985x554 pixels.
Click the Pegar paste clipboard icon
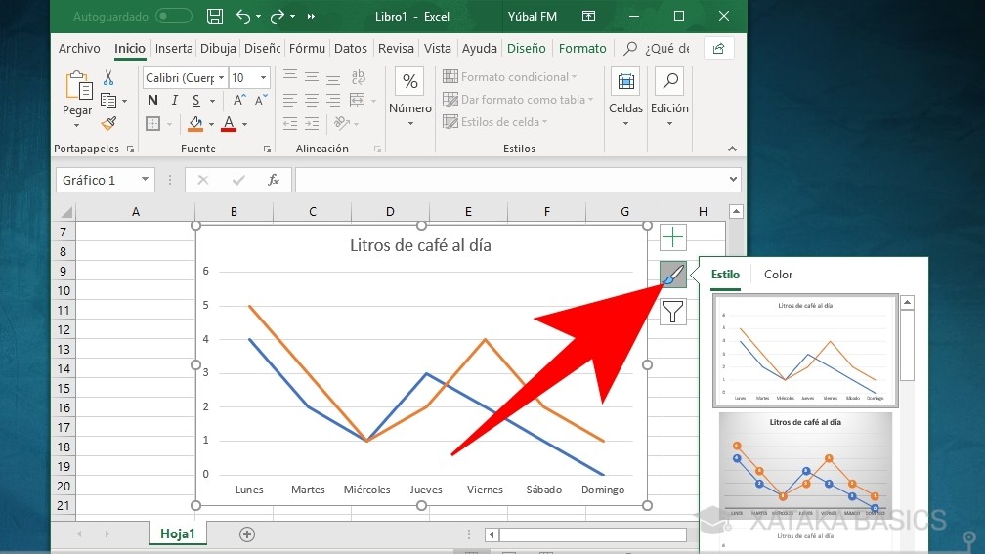point(78,85)
